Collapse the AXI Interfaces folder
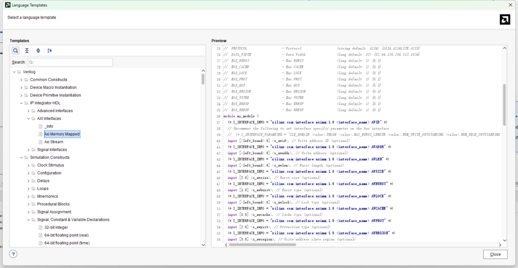Image resolution: width=518 pixels, height=268 pixels. click(x=28, y=118)
